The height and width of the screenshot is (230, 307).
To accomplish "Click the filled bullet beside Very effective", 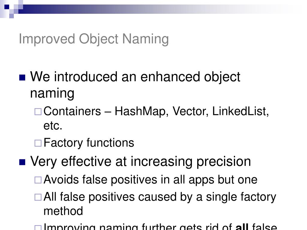I will pos(22,162).
